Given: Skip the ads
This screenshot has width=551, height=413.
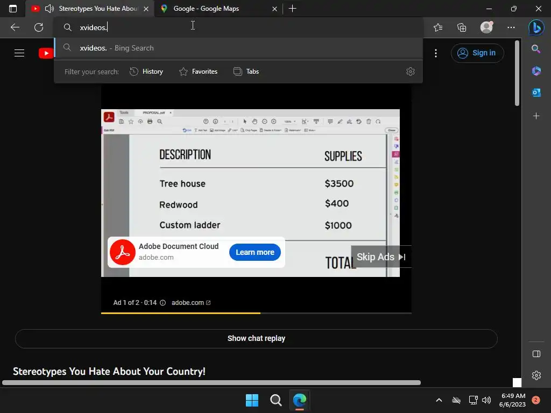Looking at the screenshot, I should 381,257.
